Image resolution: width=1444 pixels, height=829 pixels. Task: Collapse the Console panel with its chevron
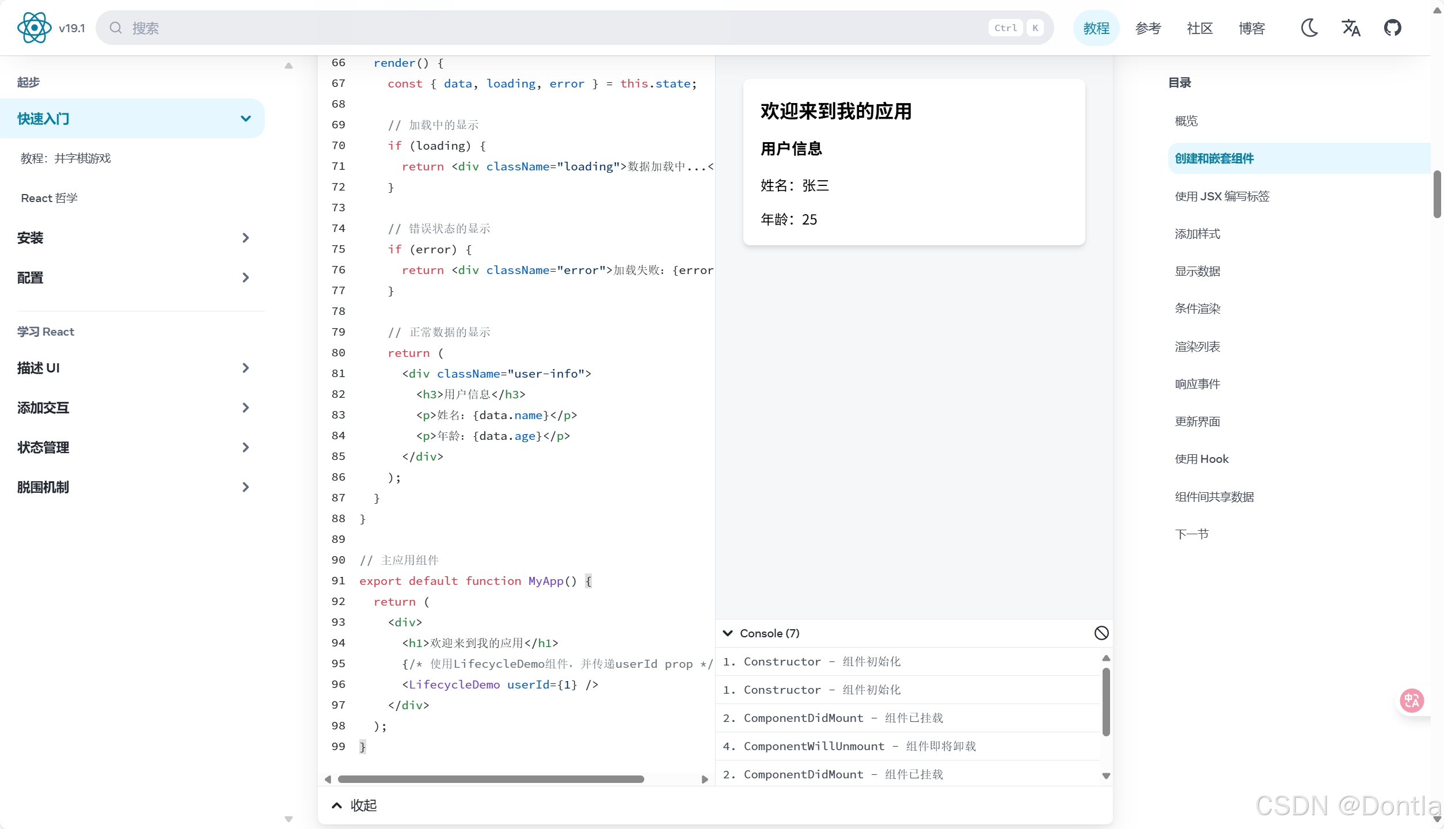[x=728, y=633]
